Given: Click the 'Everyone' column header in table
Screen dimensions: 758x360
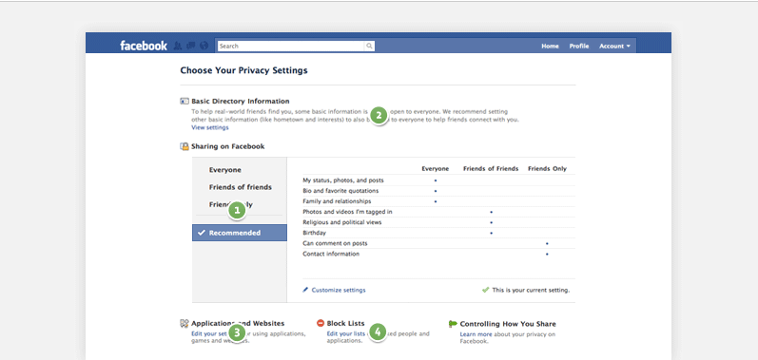Looking at the screenshot, I should tap(435, 168).
